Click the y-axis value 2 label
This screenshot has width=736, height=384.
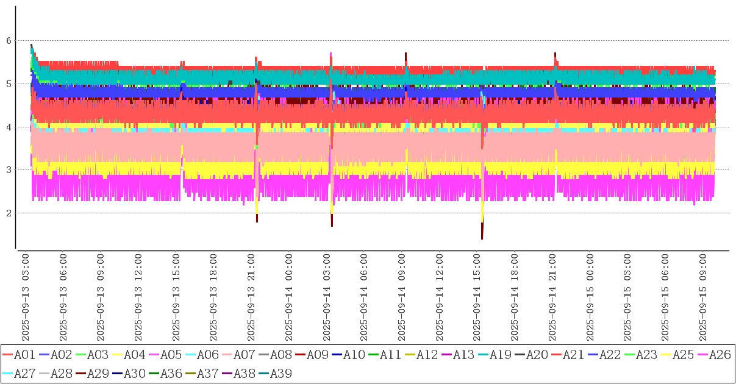(x=9, y=213)
